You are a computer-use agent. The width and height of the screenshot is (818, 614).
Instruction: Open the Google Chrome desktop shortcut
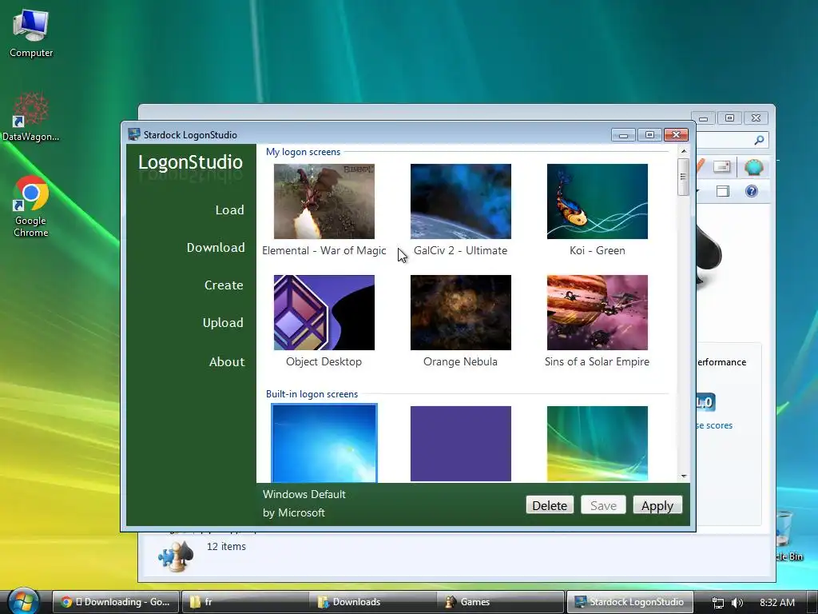point(31,207)
